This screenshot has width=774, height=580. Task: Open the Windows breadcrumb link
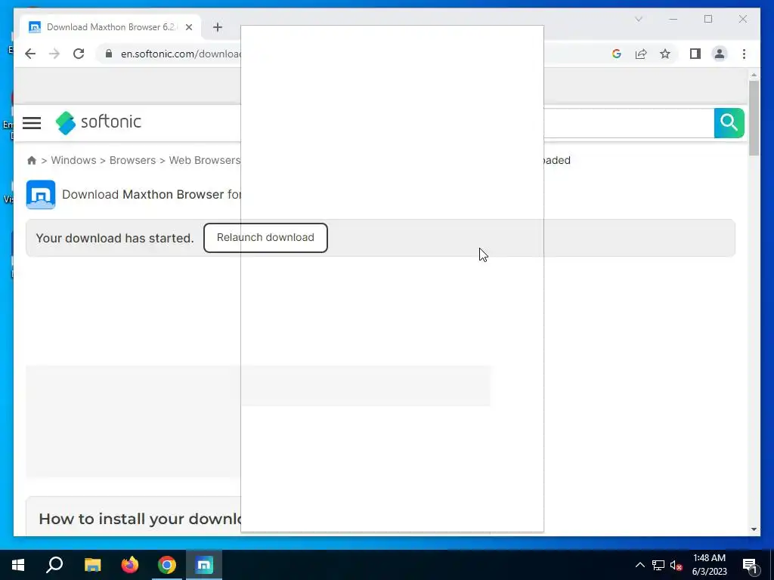pos(73,160)
